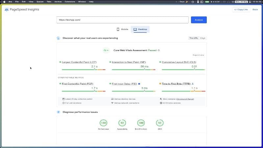Open First Contentful Paint (FCP) link

pos(78,84)
